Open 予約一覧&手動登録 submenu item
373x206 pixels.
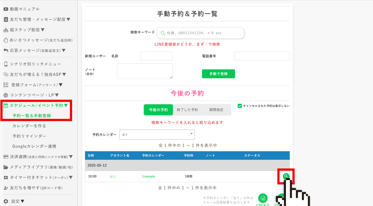(32, 116)
